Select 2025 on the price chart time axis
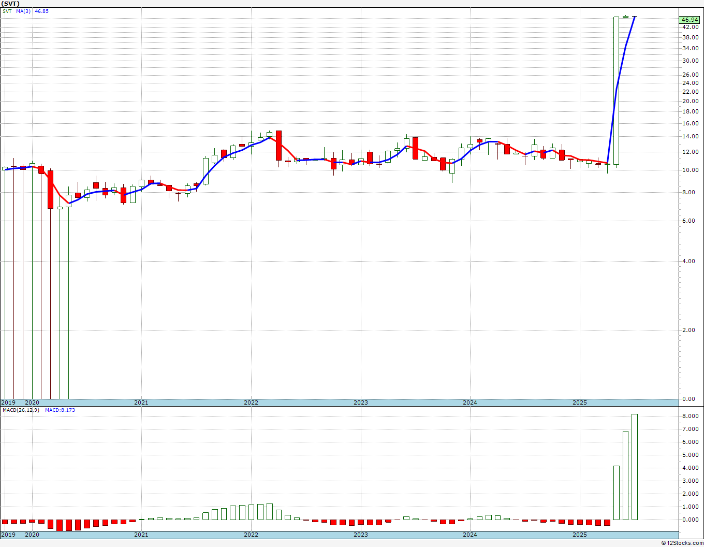Viewport: 704px width, 547px height. point(580,402)
